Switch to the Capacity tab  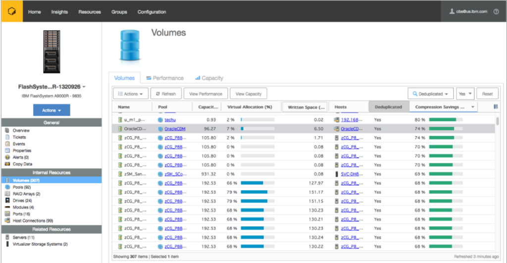(209, 78)
